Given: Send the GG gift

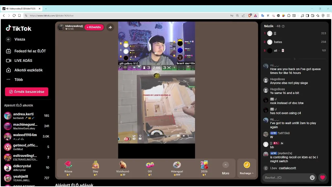Looking at the screenshot, I should [150, 168].
